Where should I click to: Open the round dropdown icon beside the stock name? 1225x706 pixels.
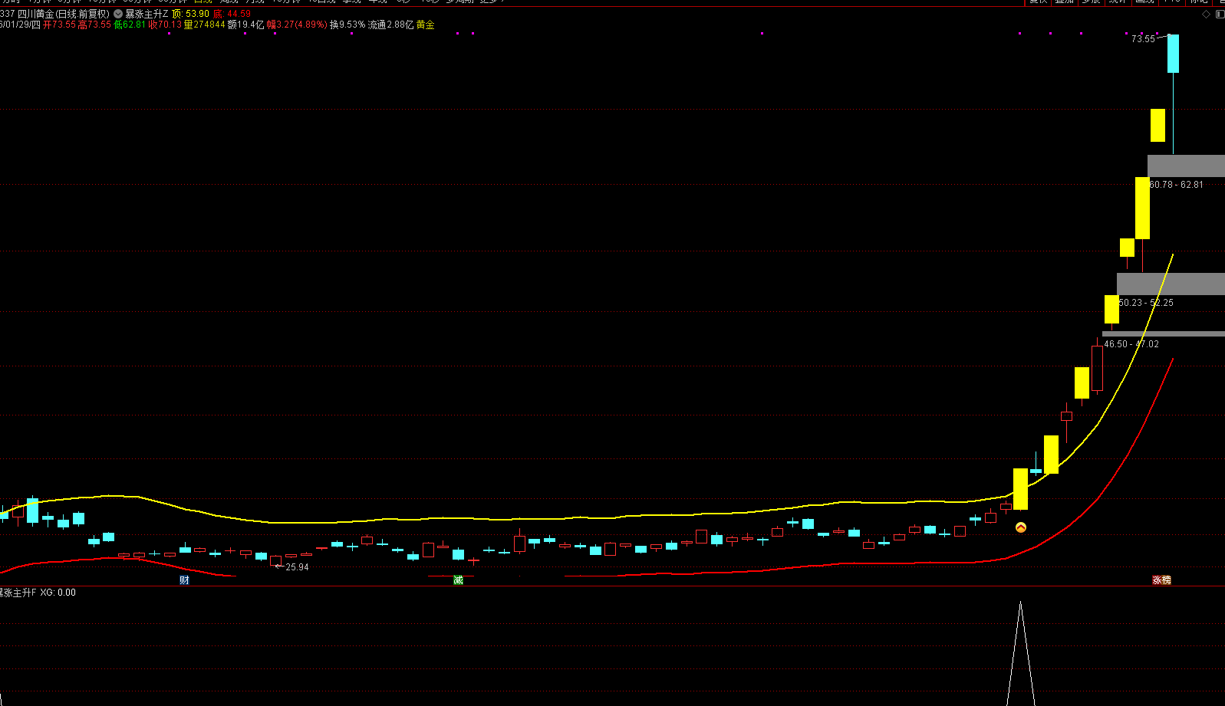pyautogui.click(x=117, y=14)
